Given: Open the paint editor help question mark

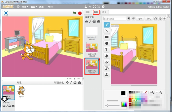Looking at the screenshot, I should click(x=168, y=17).
